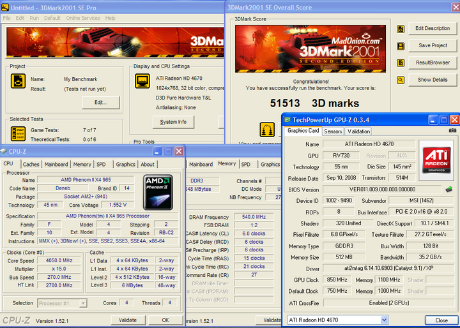
Task: Click the monitor icon in Display and CPU Settings
Action: point(142,81)
